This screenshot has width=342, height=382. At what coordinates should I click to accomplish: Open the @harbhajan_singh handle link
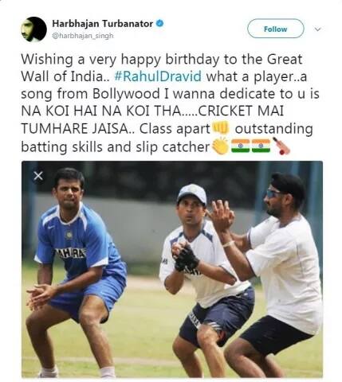[x=83, y=36]
